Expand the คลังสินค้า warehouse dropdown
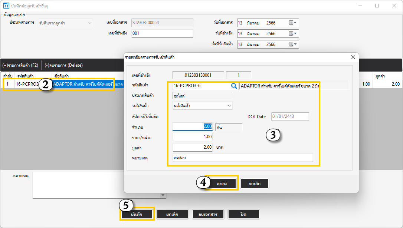 point(229,106)
